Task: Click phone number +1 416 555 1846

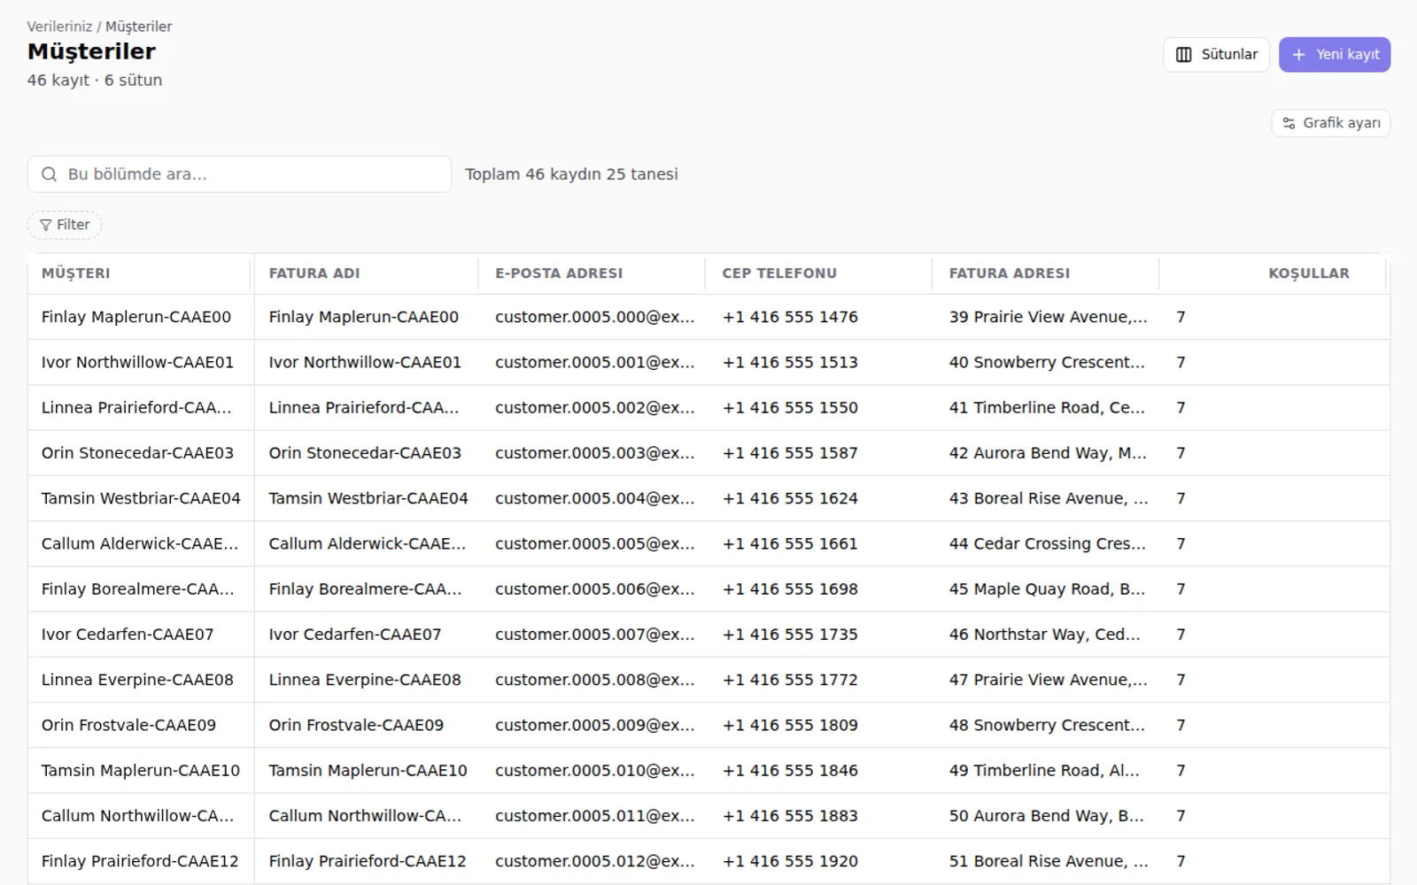Action: 790,771
